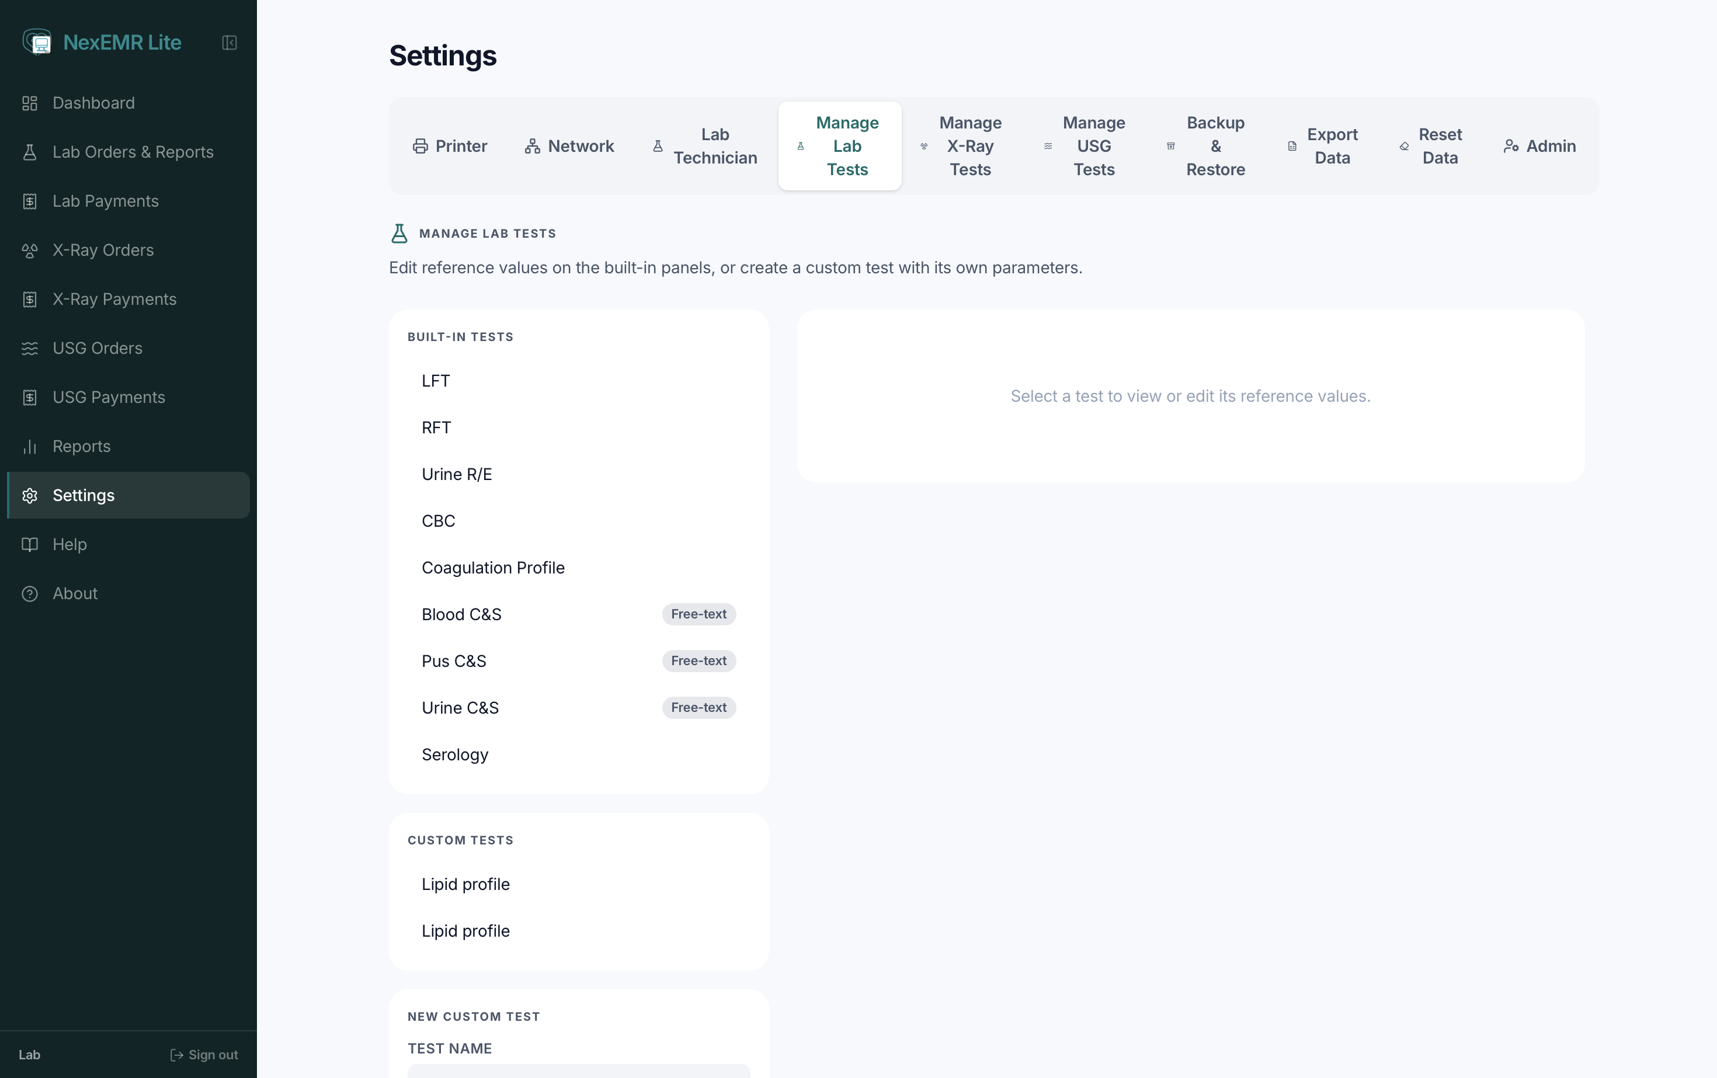Image resolution: width=1717 pixels, height=1078 pixels.
Task: Click the Reset Data eraser icon
Action: (x=1404, y=146)
